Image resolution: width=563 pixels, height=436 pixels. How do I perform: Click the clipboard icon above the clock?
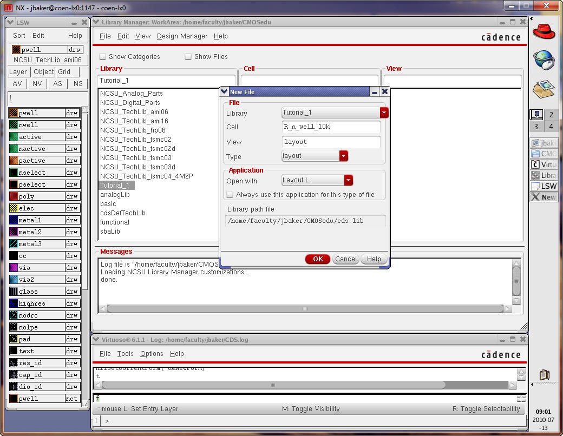(x=545, y=374)
